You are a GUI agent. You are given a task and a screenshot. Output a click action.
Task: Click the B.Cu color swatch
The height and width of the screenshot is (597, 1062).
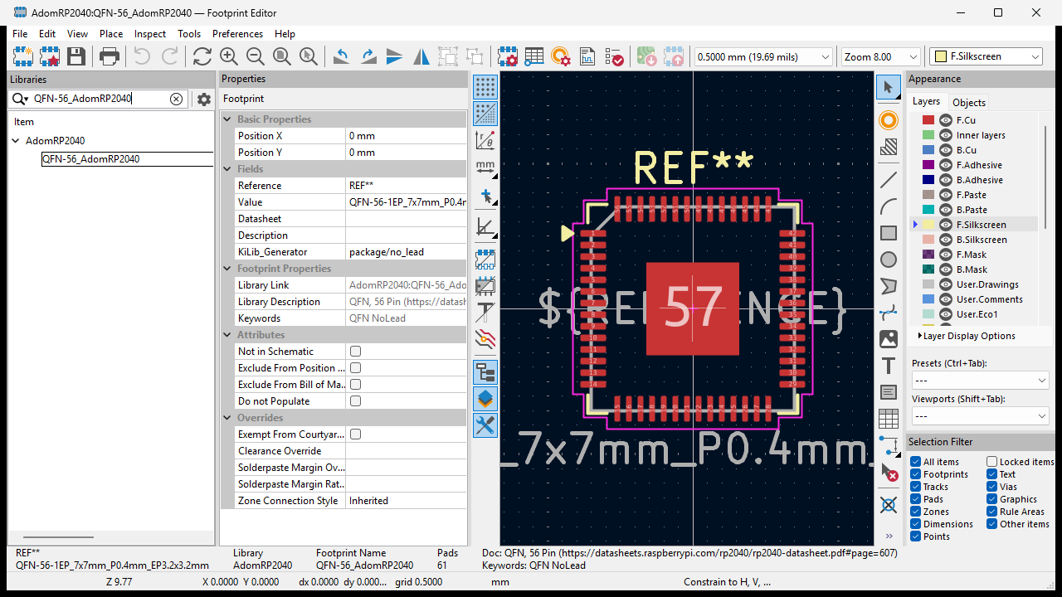[x=928, y=150]
